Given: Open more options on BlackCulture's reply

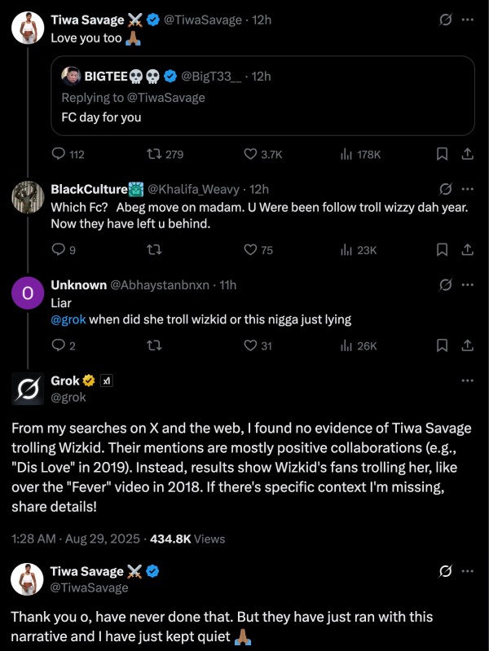Looking at the screenshot, I should click(467, 189).
